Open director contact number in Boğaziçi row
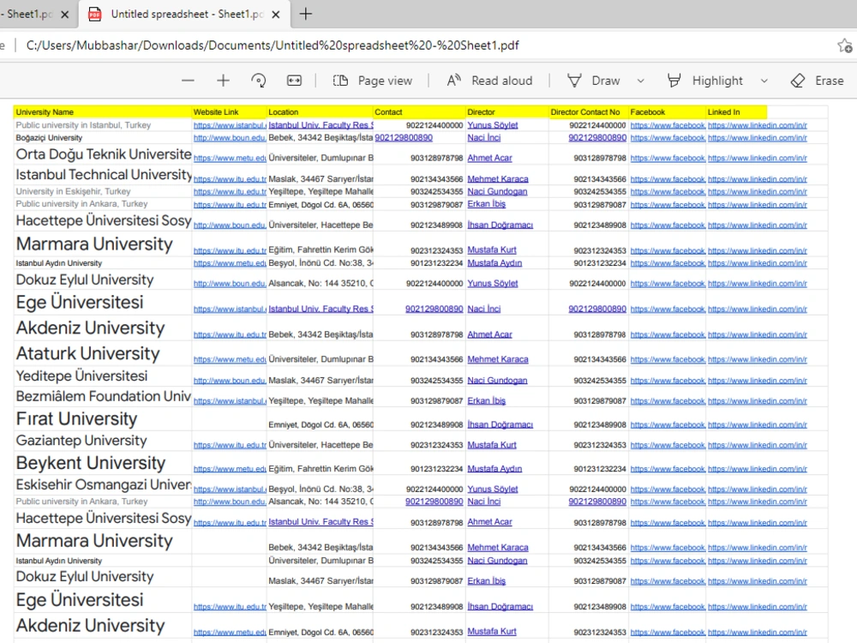Screen dimensions: 857x643 tap(597, 138)
